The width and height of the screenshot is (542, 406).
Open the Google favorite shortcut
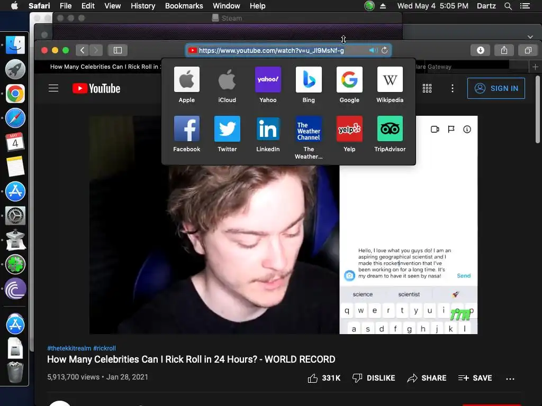point(349,85)
